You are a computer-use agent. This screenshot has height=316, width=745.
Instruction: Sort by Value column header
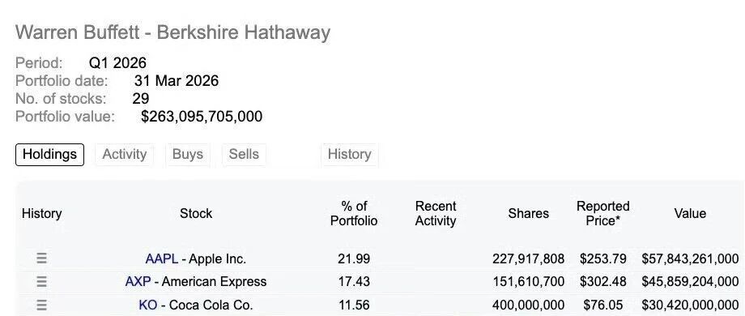tap(690, 213)
